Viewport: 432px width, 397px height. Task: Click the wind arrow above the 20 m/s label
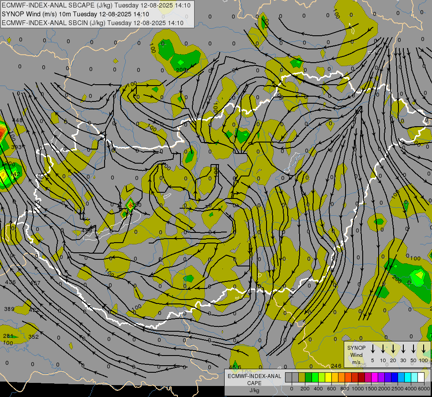[393, 349]
